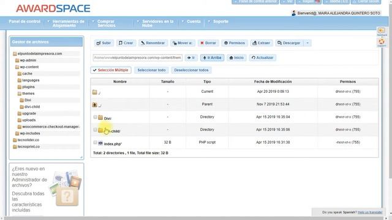Click the Ir Arriba button
Screen dimensions: 392x220
pyautogui.click(x=213, y=57)
